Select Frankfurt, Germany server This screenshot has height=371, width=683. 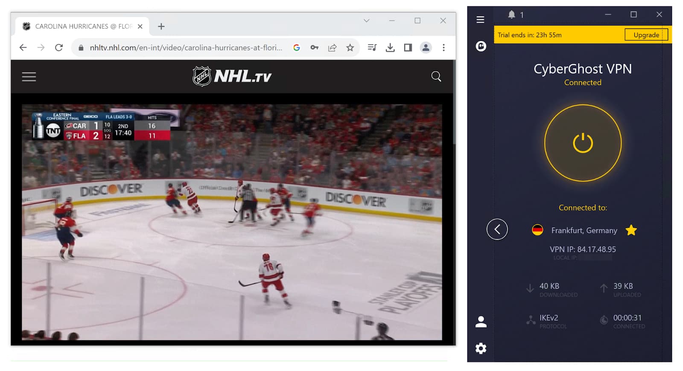(x=584, y=230)
